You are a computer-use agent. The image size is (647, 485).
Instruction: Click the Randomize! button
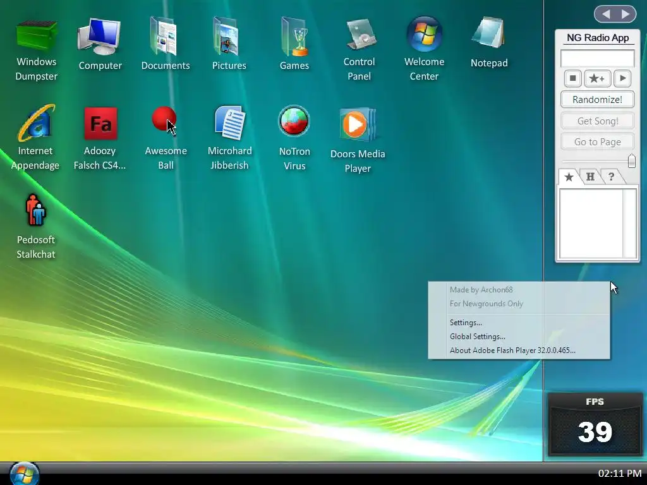597,99
